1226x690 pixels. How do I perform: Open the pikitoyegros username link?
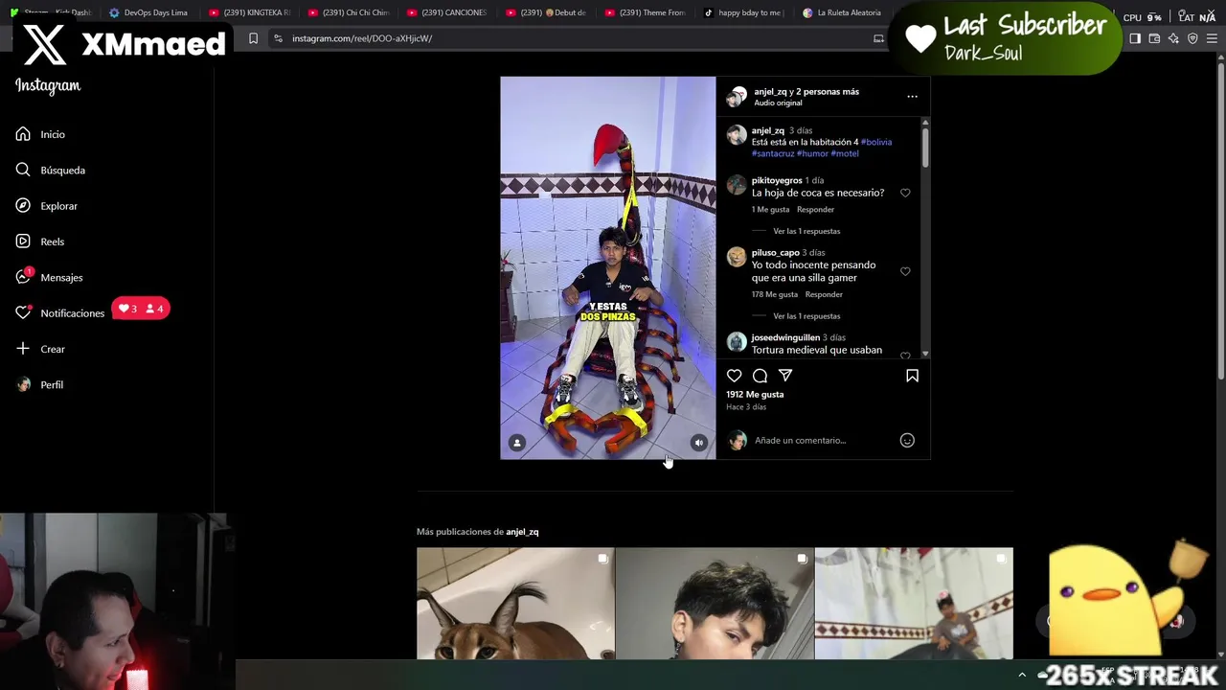click(777, 180)
